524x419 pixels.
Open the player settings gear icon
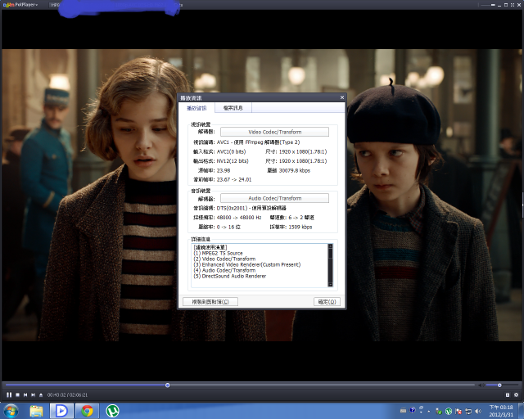point(517,394)
